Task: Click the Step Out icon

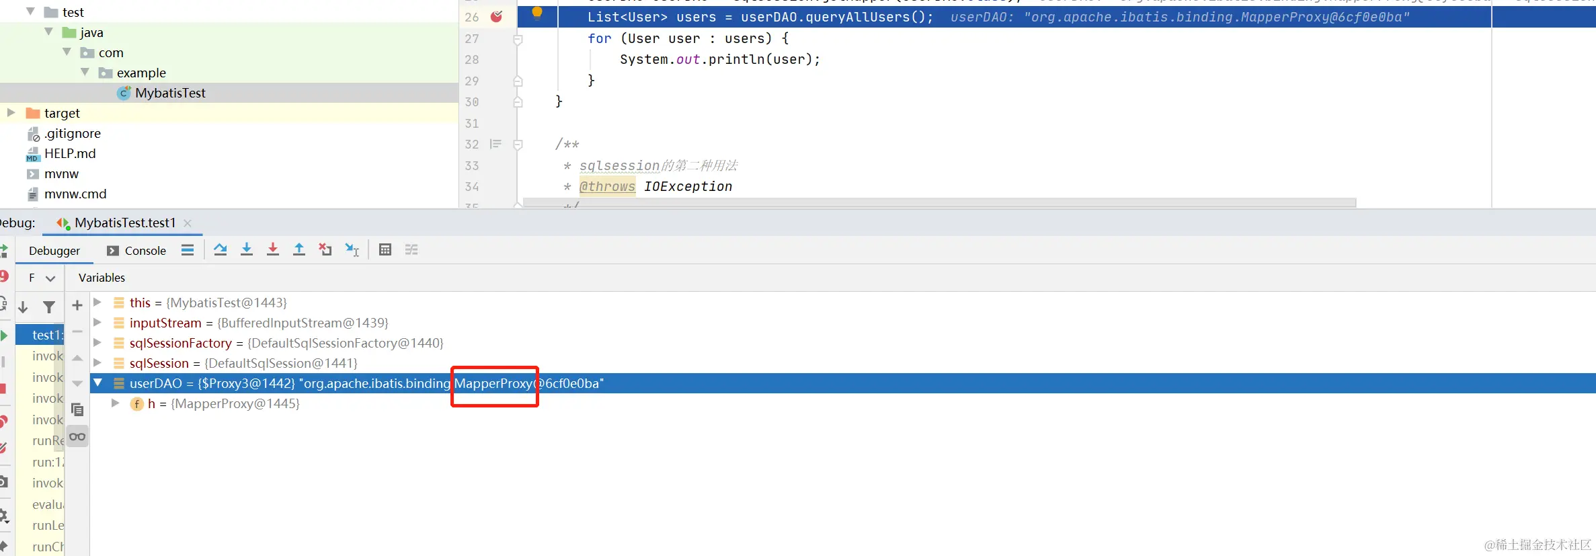Action: tap(299, 250)
